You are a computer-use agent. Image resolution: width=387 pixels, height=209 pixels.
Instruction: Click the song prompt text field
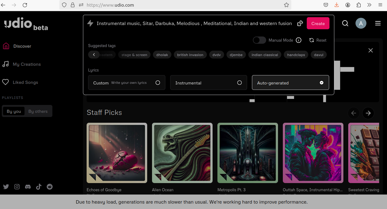point(194,23)
